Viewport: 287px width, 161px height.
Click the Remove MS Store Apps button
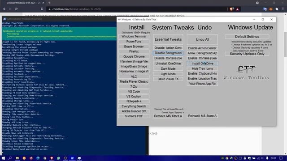tap(168, 116)
